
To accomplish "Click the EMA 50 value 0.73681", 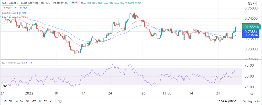I will [23, 13].
